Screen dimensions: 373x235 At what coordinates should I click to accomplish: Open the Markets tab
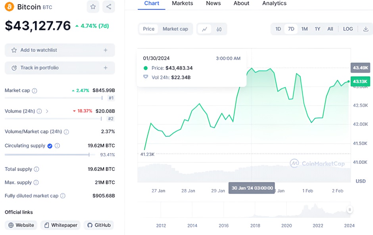[x=182, y=4]
